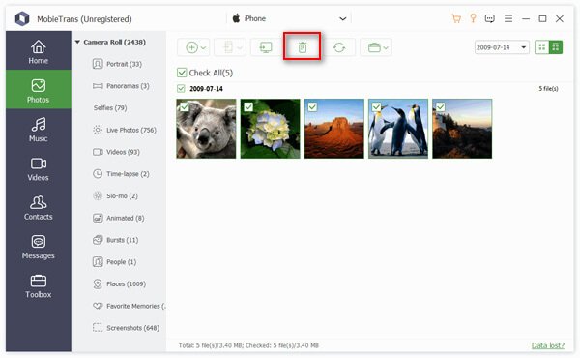Click the "5 file(s)" count label
Image resolution: width=580 pixels, height=358 pixels.
pyautogui.click(x=548, y=88)
